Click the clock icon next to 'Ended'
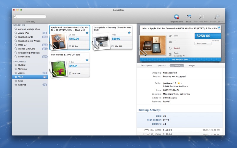237x148 pixels. (170, 48)
